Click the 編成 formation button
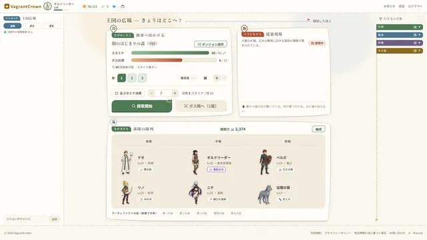 point(318,129)
